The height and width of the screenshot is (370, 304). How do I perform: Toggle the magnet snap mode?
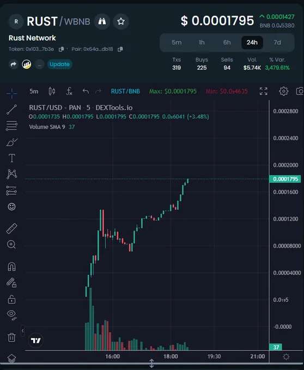point(11,267)
